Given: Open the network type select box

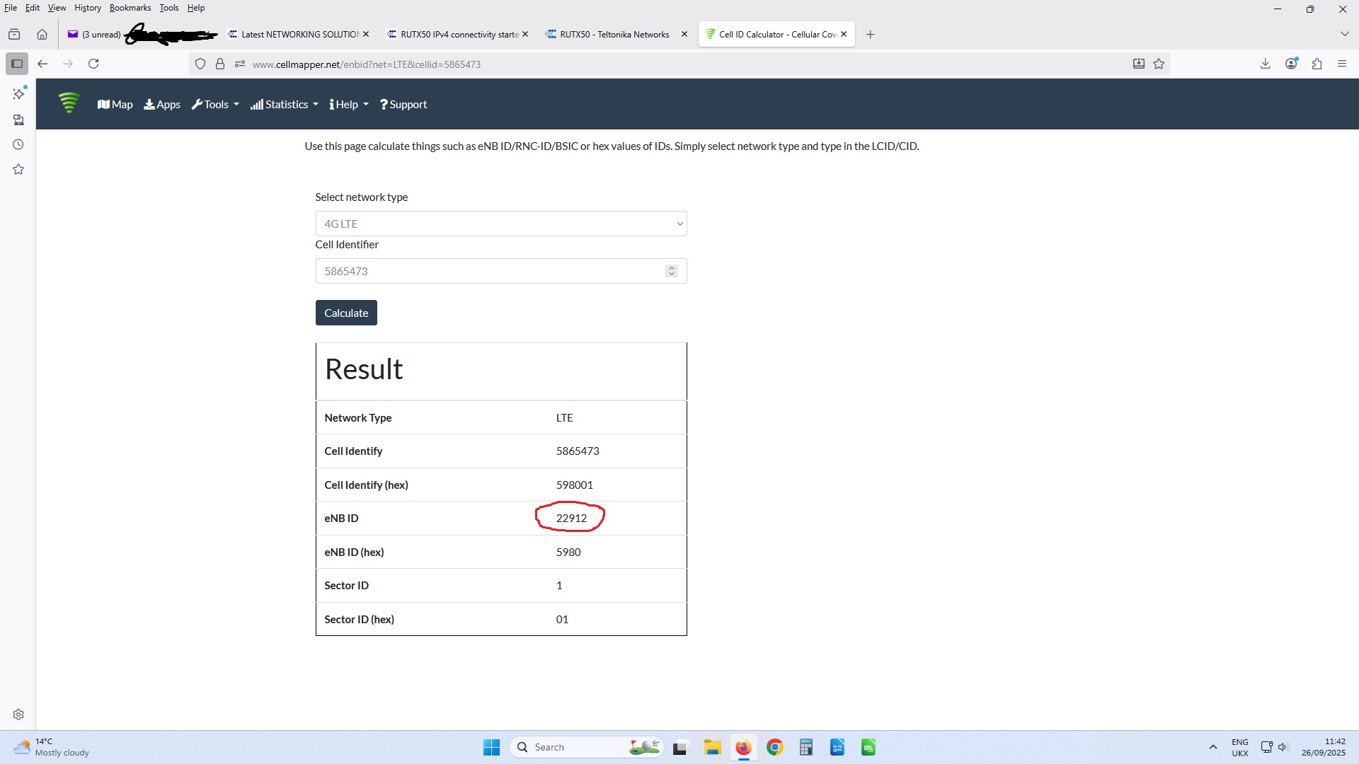Looking at the screenshot, I should (x=500, y=224).
